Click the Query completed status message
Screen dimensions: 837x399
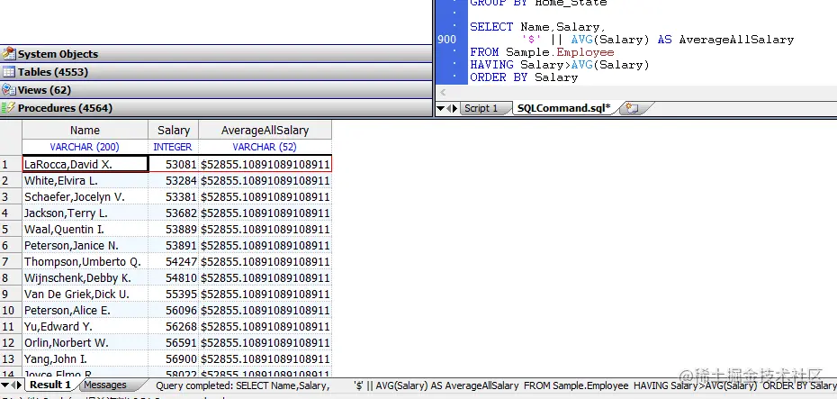(497, 385)
